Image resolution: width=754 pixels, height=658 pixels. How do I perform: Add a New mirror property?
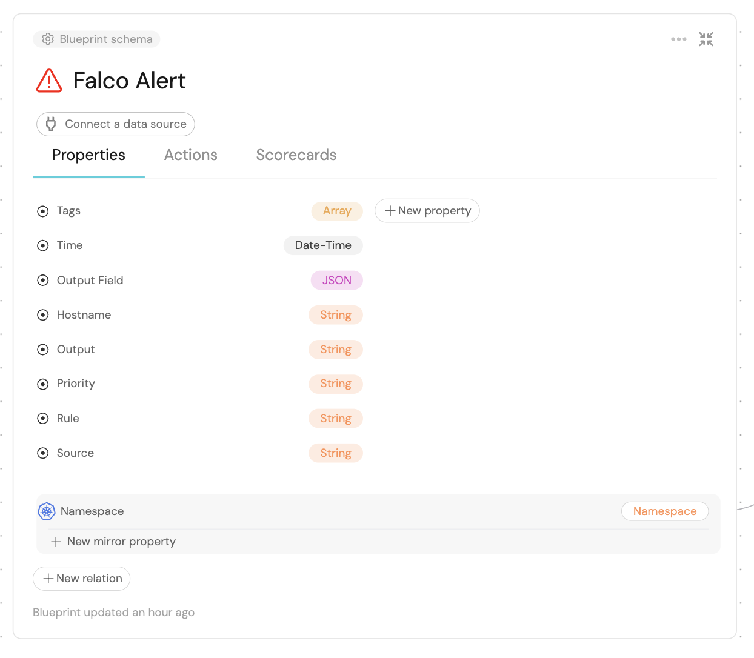pos(113,542)
